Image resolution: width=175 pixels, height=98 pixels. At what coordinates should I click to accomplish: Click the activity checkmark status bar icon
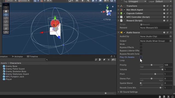pos(173,97)
